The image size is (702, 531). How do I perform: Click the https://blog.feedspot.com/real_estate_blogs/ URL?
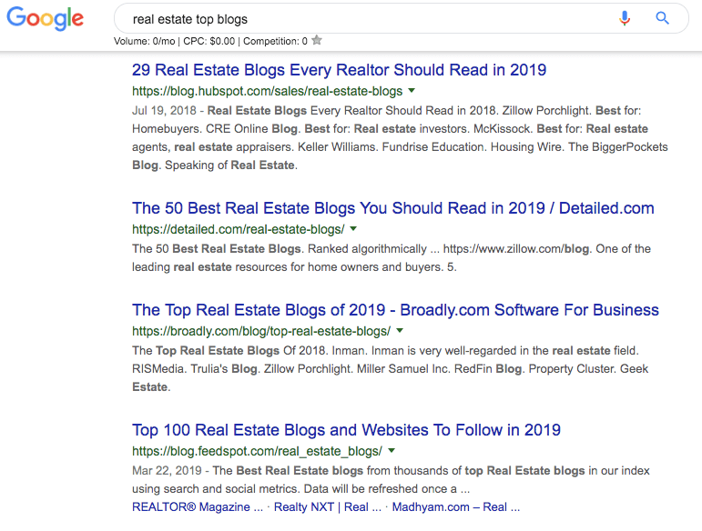257,451
